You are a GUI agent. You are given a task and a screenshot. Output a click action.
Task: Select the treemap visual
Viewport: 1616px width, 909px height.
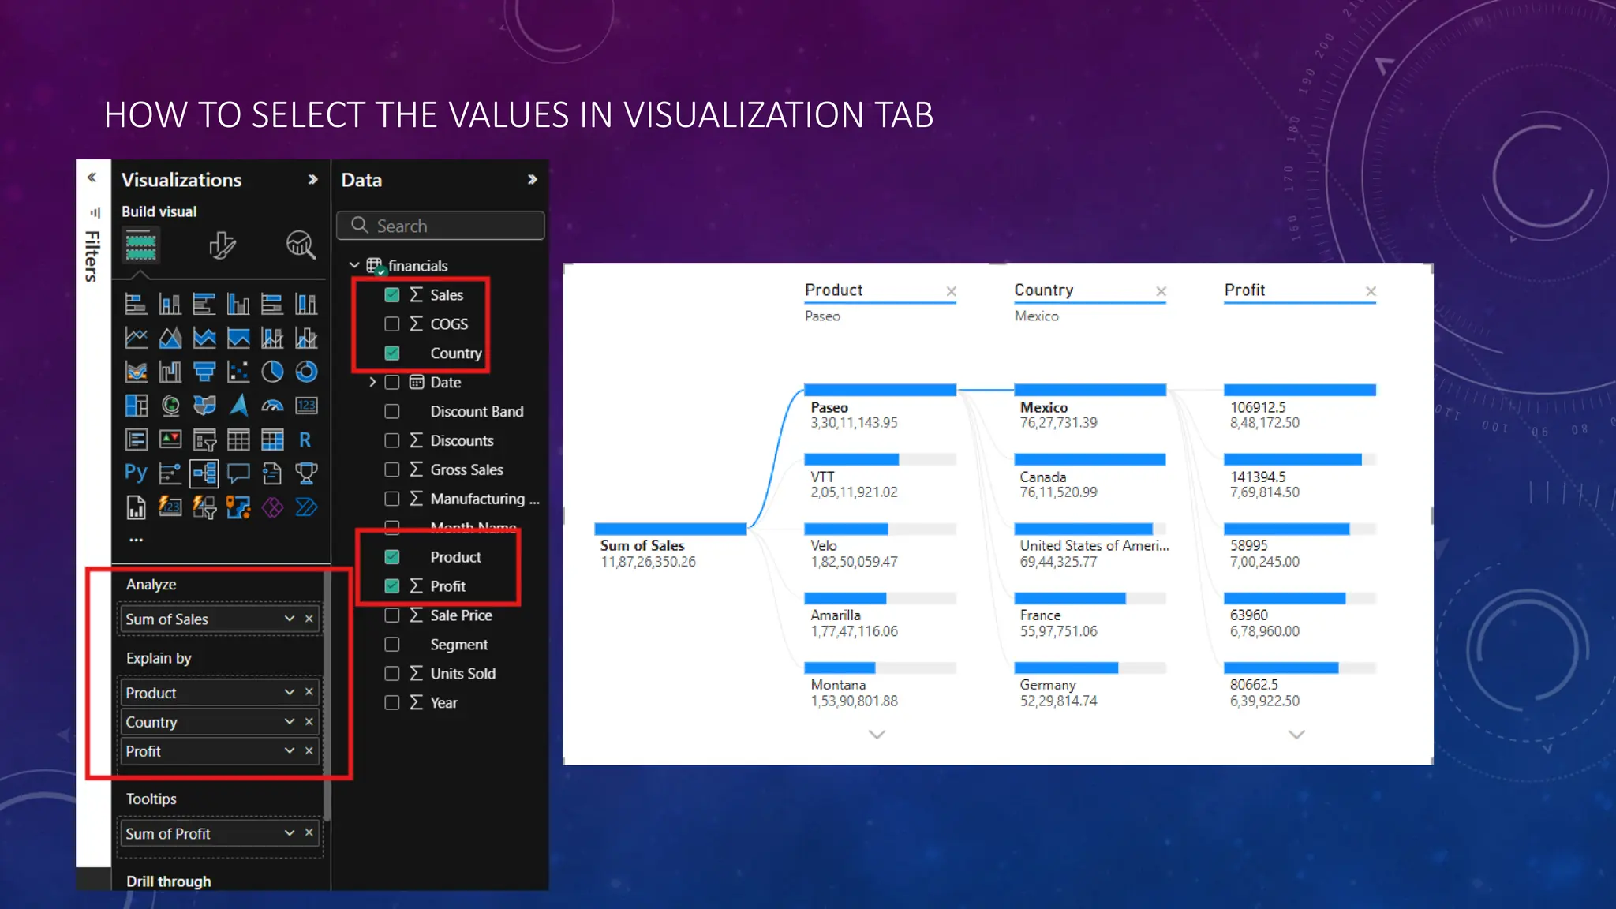136,406
